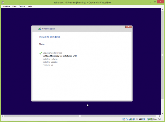Click the horizontal scrollbar thumb
This screenshot has width=165, height=122.
click(80, 116)
